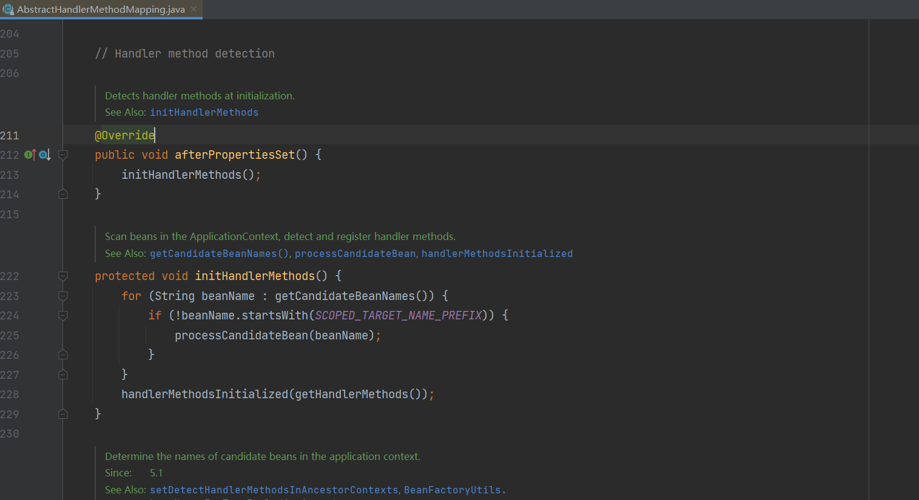Click getHandlerMethods() on line 228
This screenshot has width=919, height=500.
358,394
